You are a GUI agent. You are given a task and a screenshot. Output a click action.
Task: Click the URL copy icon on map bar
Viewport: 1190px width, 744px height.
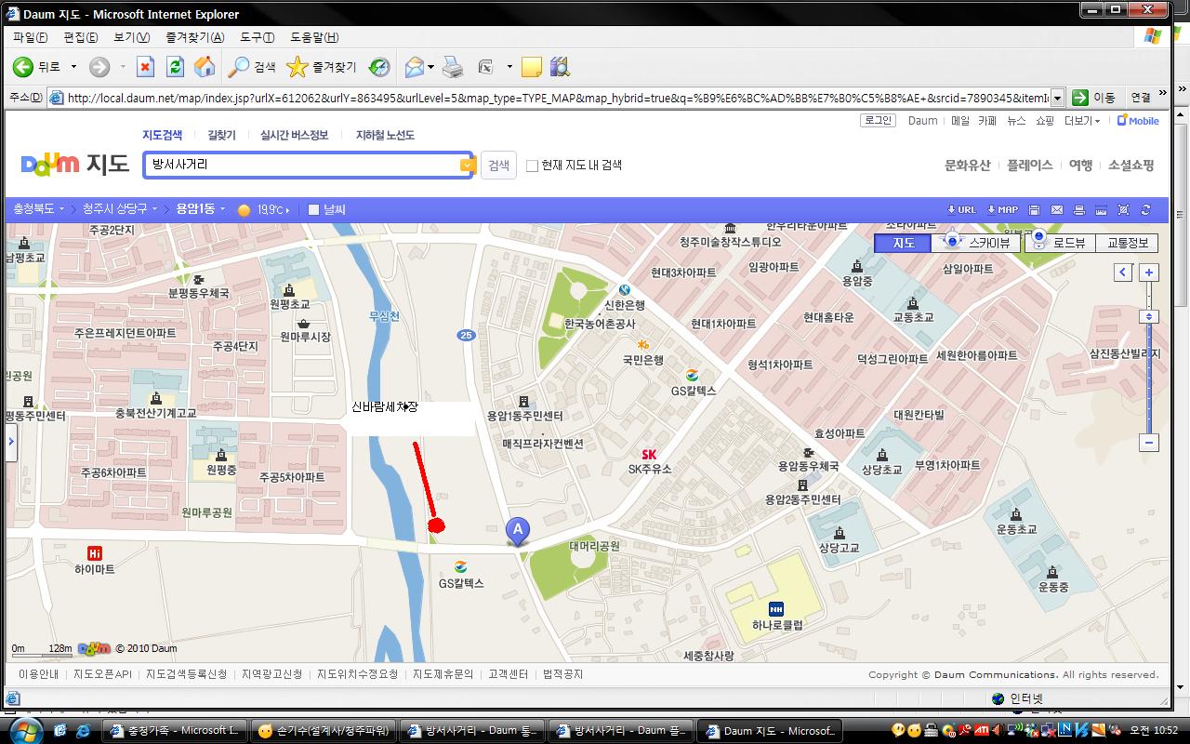961,210
